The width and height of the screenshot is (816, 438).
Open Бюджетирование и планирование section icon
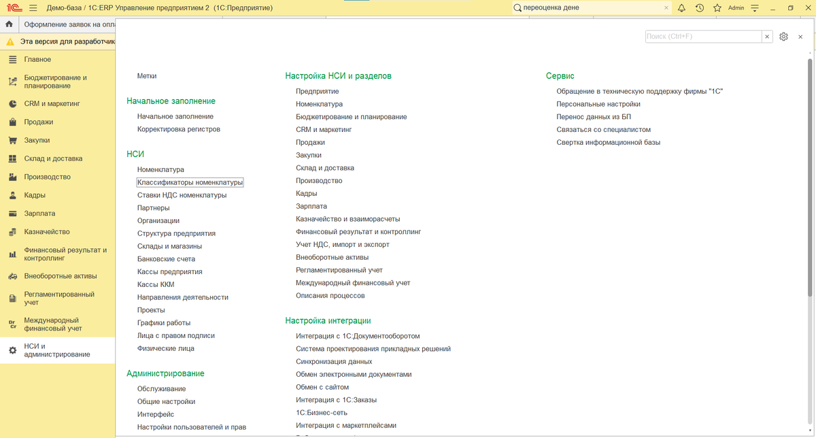(x=12, y=82)
